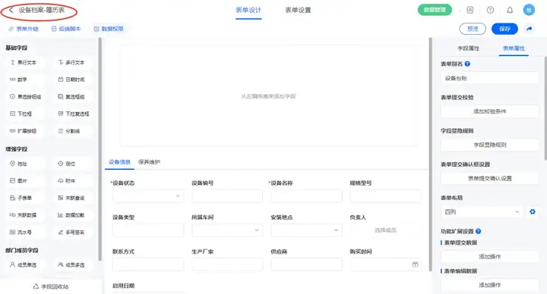Image resolution: width=547 pixels, height=294 pixels.
Task: Click the 表单别名 input containing 设备台账
Action: pyautogui.click(x=490, y=78)
